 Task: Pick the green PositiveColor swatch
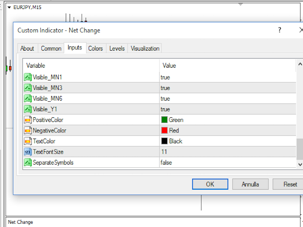point(164,120)
